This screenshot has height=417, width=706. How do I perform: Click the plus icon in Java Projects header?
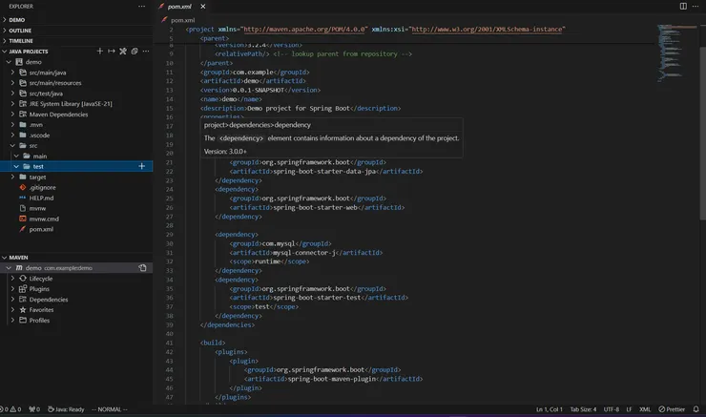(100, 51)
